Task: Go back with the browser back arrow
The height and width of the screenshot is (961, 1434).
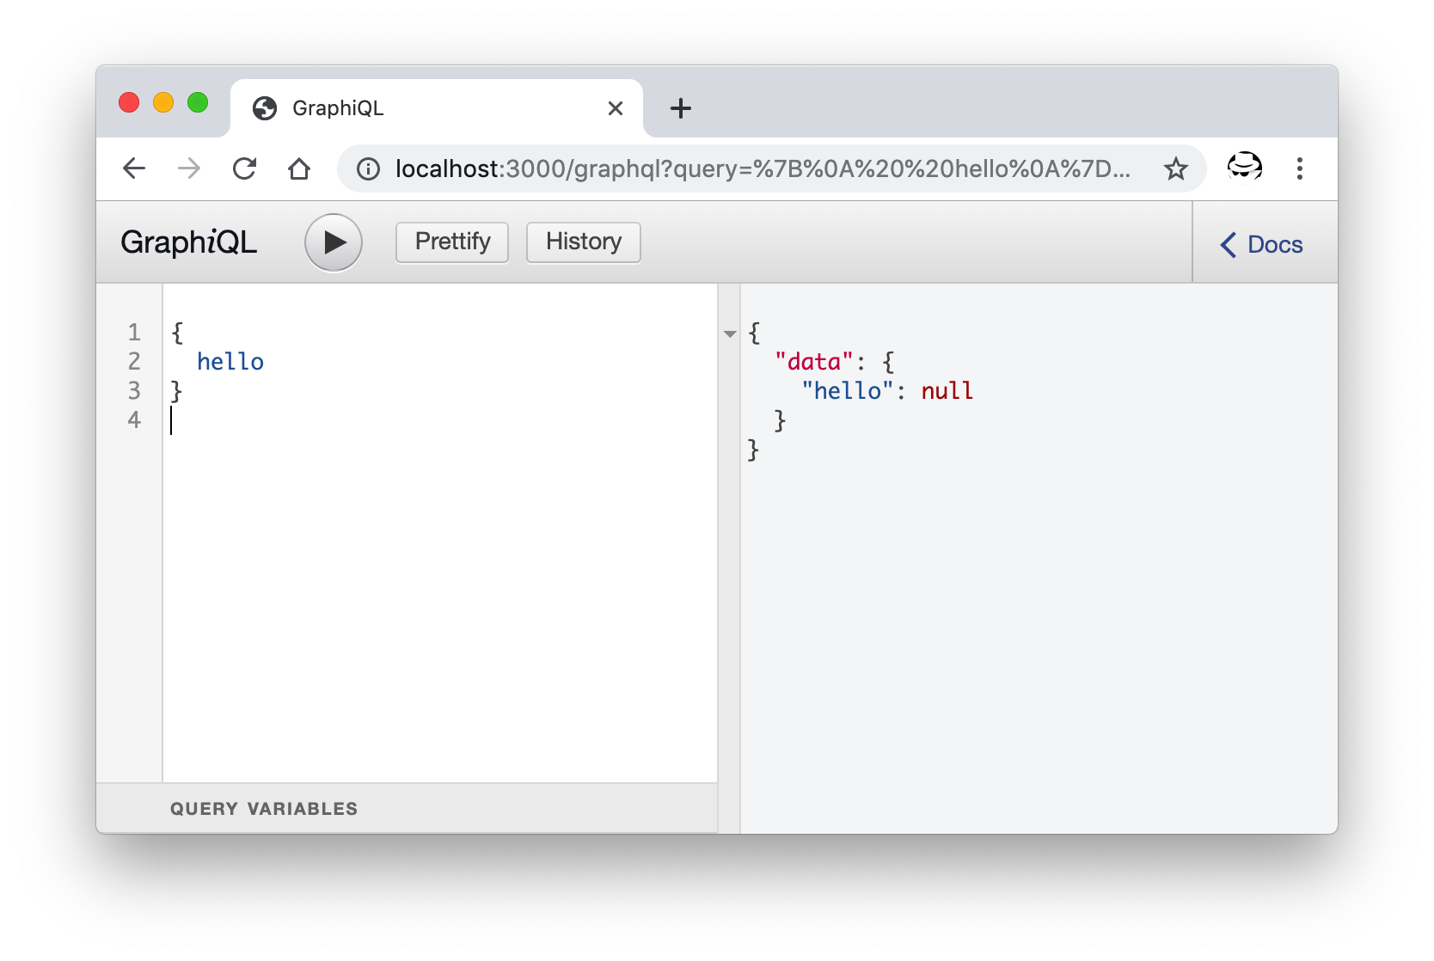Action: pos(135,168)
